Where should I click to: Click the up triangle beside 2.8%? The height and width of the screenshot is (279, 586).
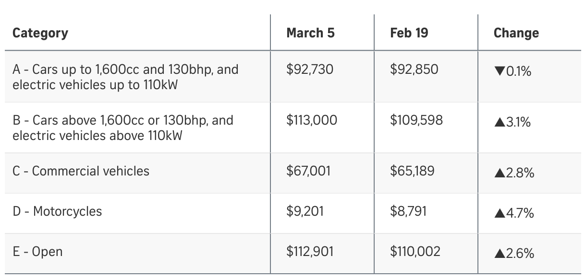coord(500,174)
